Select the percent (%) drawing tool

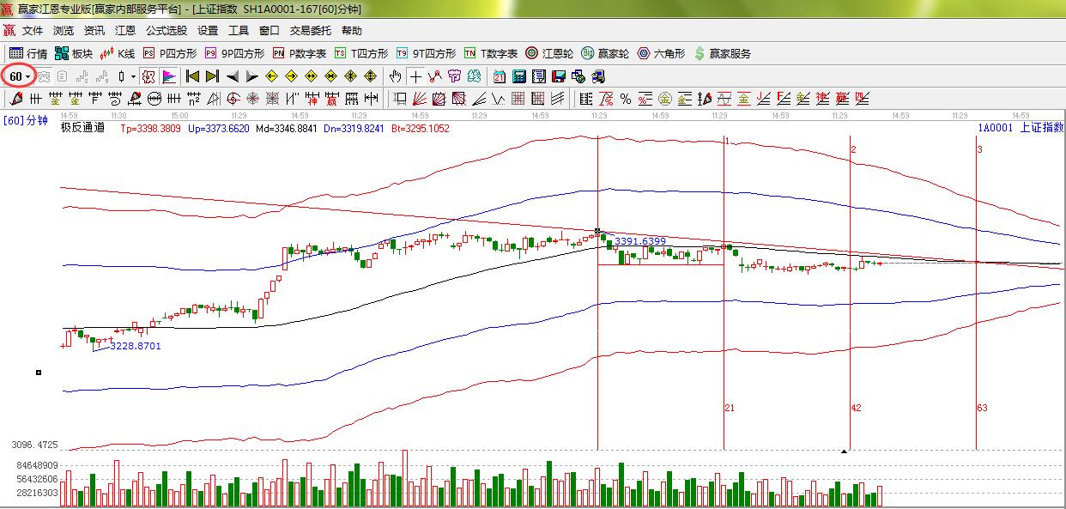coord(626,99)
